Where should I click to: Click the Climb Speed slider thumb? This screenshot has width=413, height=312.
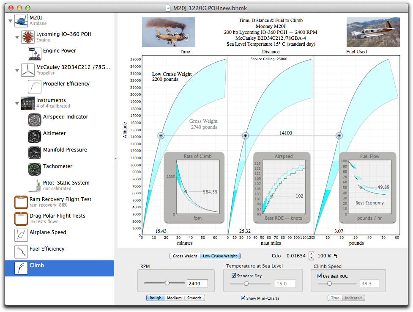[329, 284]
